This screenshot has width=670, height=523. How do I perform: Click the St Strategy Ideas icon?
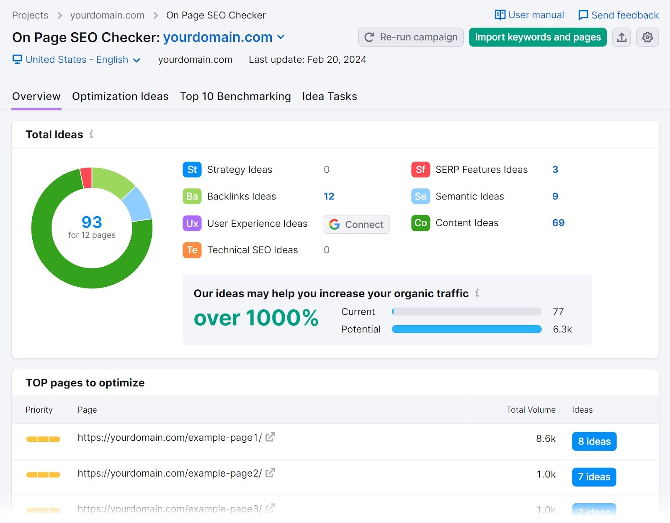coord(191,170)
